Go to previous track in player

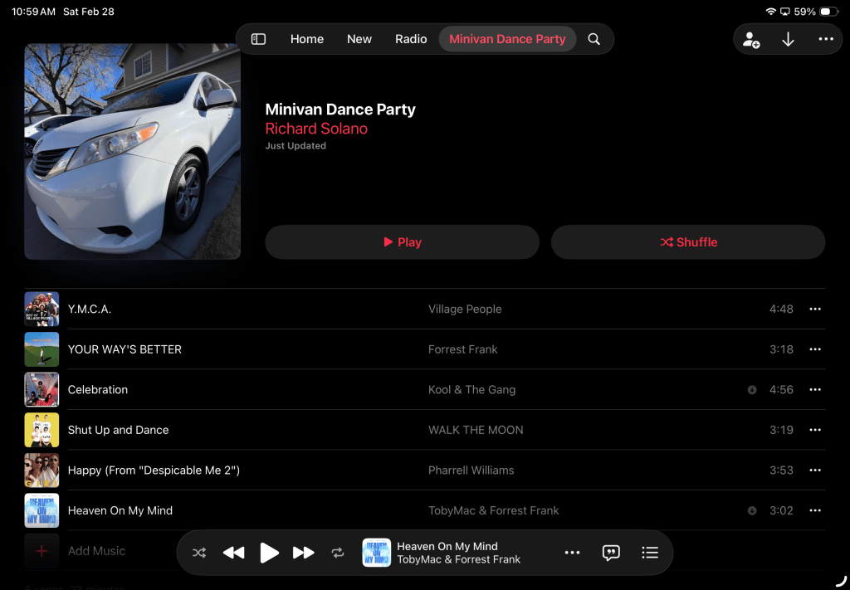click(234, 553)
